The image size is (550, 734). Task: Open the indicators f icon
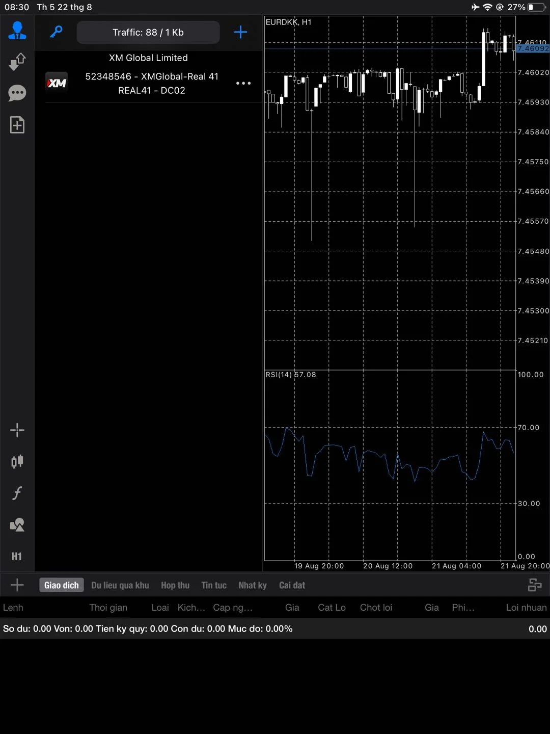tap(17, 493)
